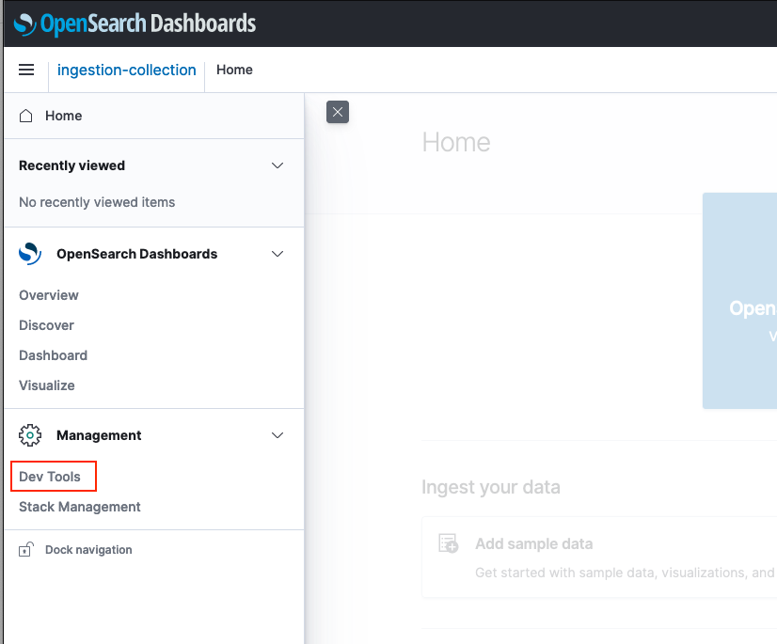Click the Home breadcrumb
The image size is (777, 644).
pyautogui.click(x=234, y=70)
